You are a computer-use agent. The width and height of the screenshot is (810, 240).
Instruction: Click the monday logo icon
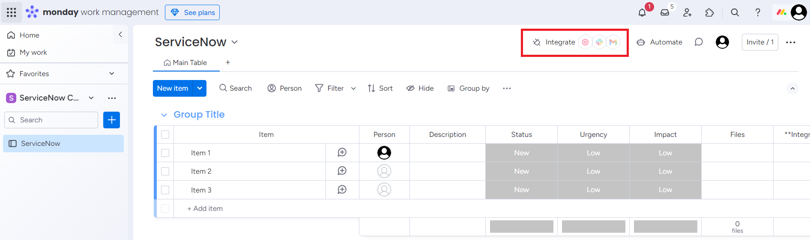coord(32,12)
